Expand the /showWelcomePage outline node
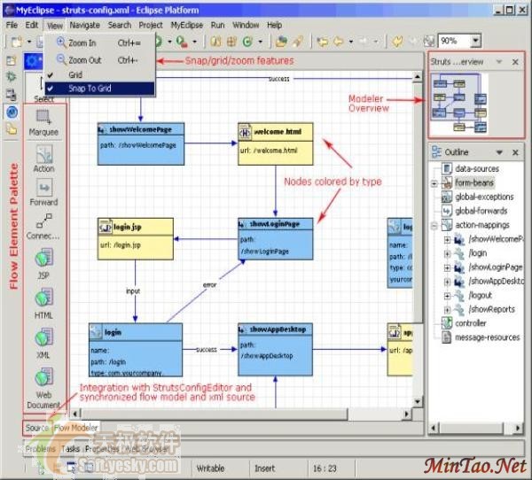 click(448, 239)
